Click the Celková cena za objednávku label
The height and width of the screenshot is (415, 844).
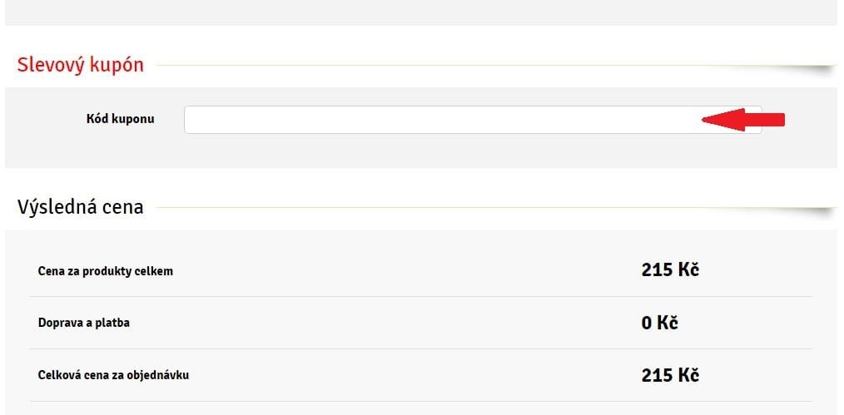click(x=113, y=375)
